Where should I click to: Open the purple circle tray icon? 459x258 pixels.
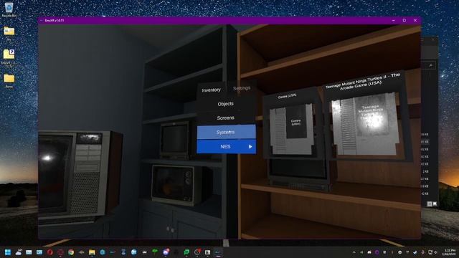(377, 252)
